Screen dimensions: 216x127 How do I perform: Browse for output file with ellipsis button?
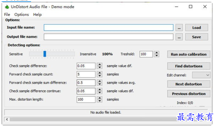[x=179, y=37]
